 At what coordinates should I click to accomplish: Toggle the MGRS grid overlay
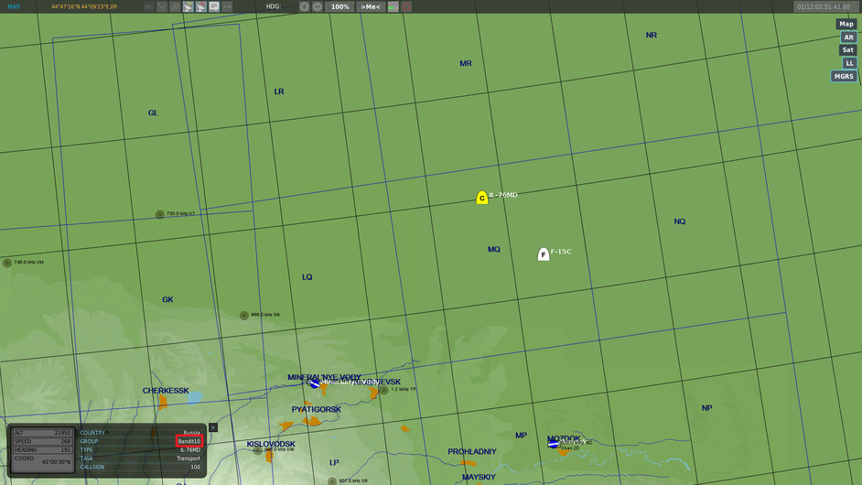click(x=844, y=77)
